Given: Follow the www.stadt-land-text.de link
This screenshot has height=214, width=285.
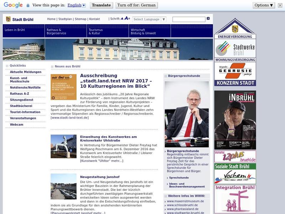Looking at the screenshot, I should click(x=69, y=118).
